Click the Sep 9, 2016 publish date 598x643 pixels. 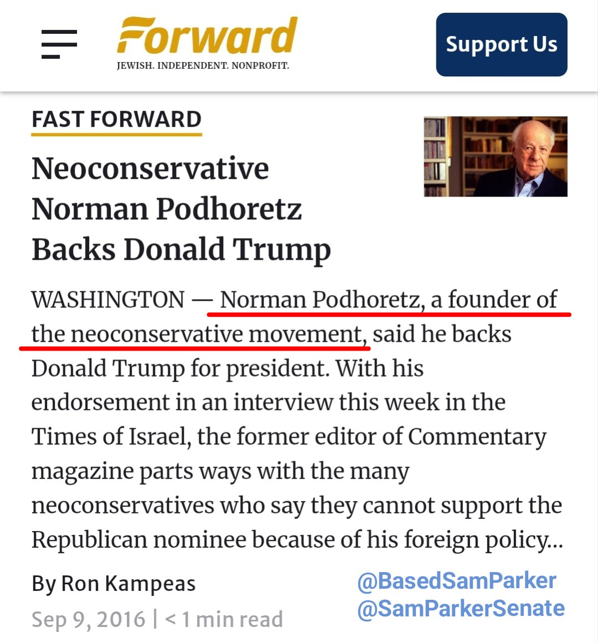pyautogui.click(x=88, y=619)
